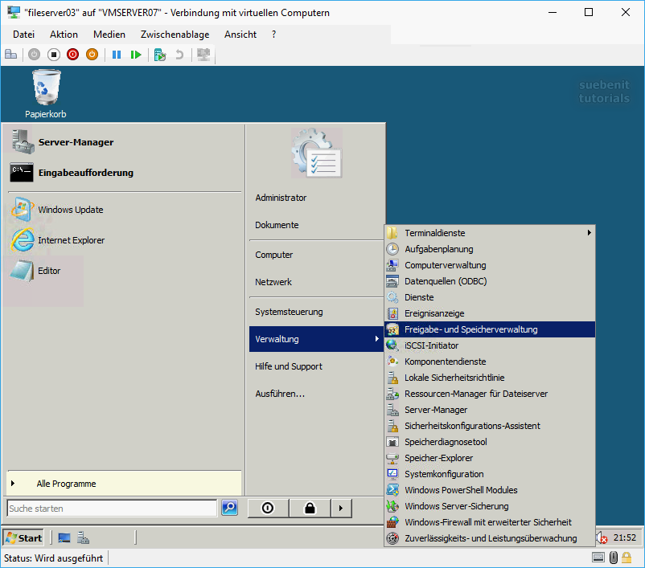Open Server-Manager in the Verwaltung list

click(x=490, y=410)
